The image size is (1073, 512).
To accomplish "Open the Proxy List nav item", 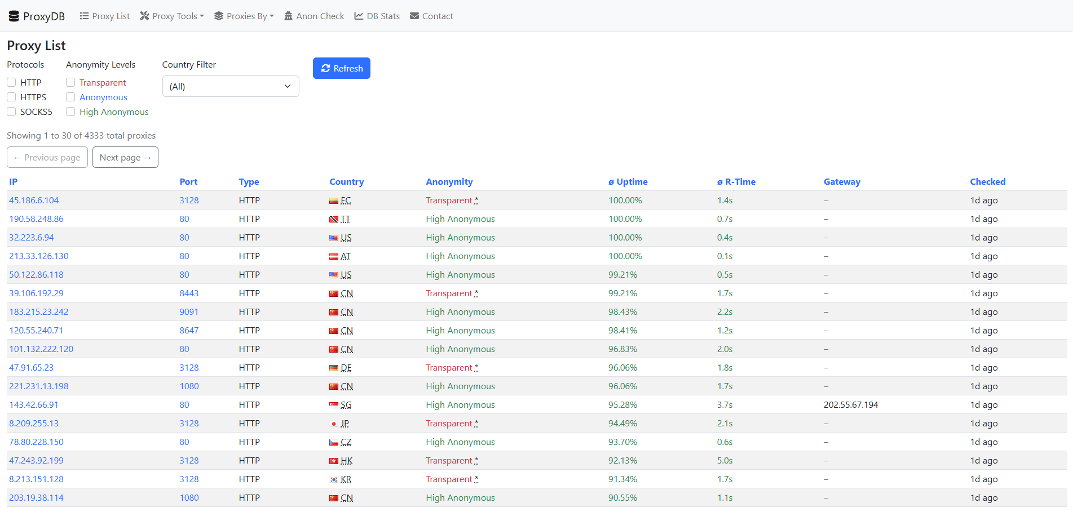I will pyautogui.click(x=105, y=16).
